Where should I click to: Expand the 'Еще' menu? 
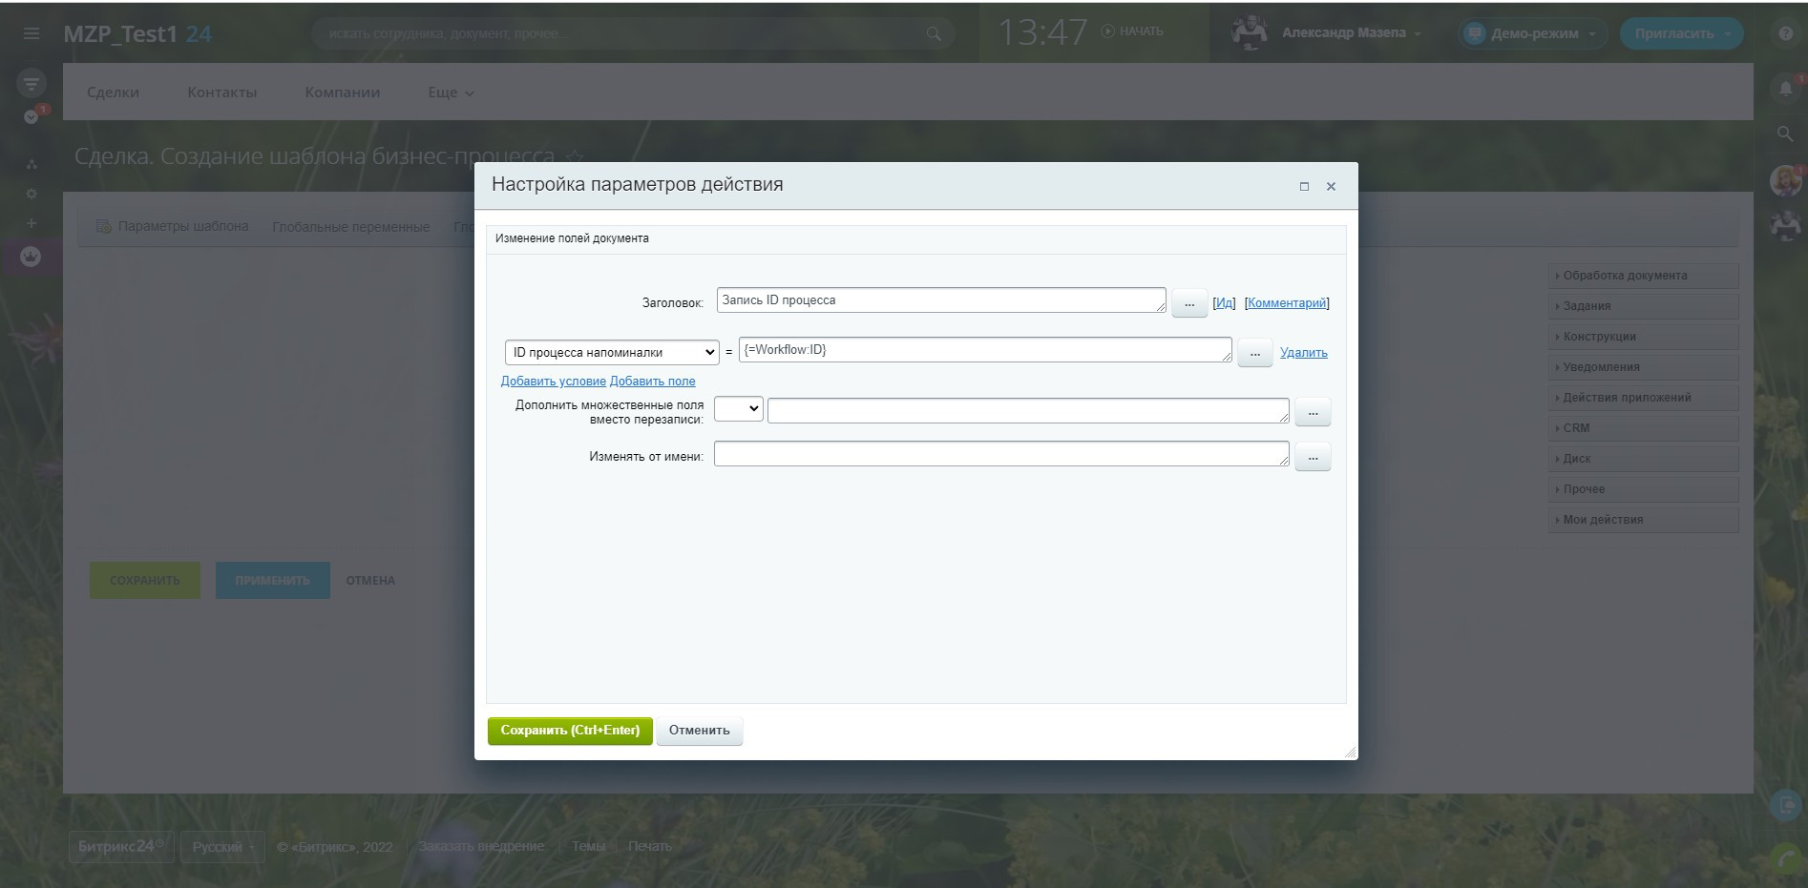[451, 93]
